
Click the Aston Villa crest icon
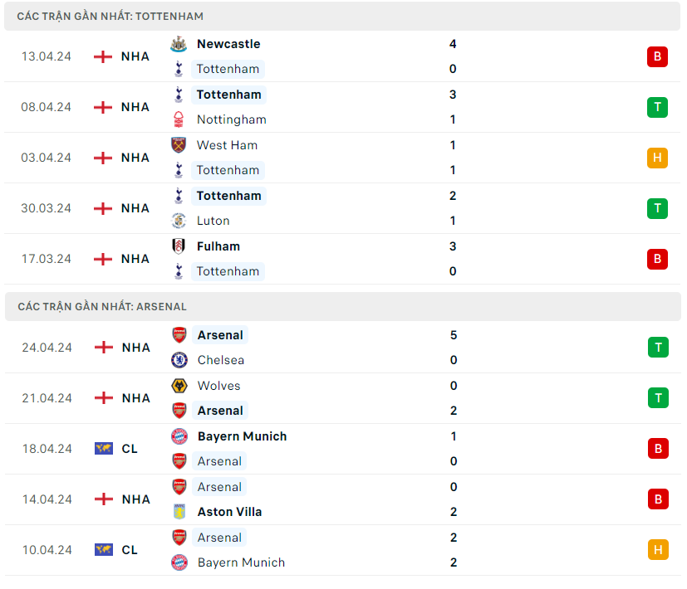[179, 512]
